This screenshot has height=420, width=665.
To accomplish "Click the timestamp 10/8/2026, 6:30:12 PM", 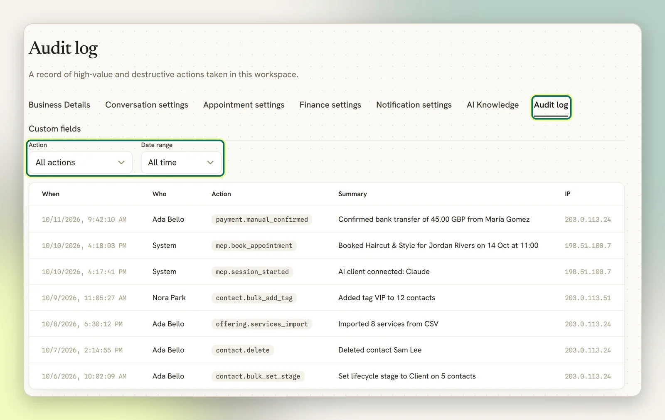I will pyautogui.click(x=82, y=324).
